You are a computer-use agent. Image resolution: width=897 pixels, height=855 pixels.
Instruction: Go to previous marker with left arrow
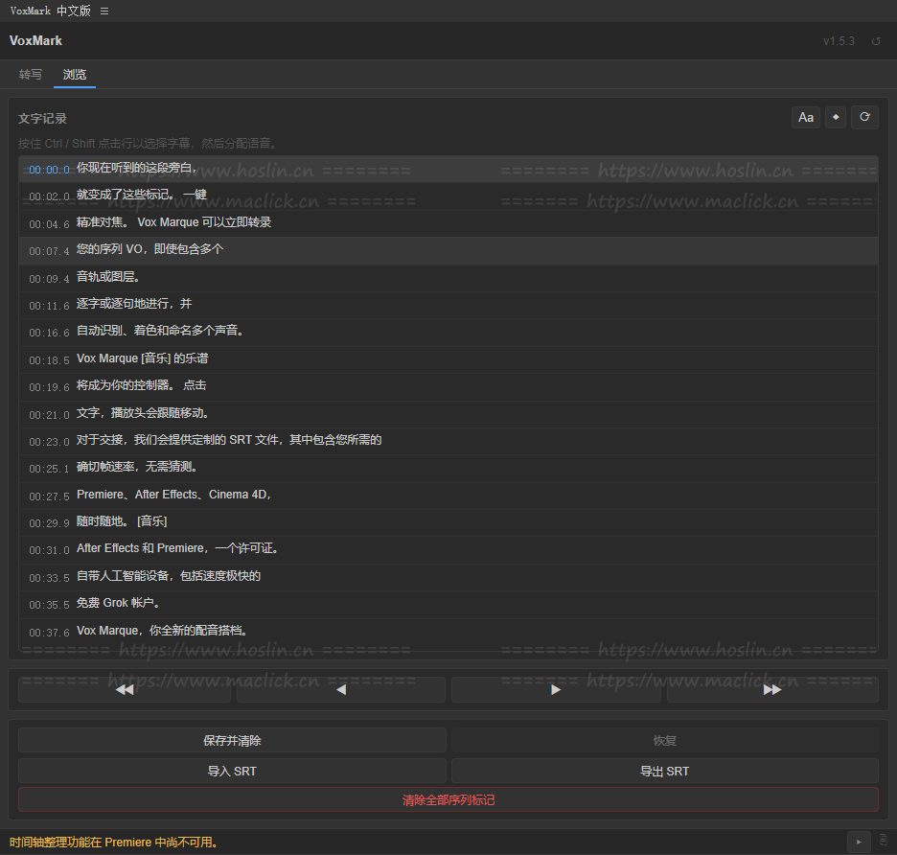[x=341, y=689]
